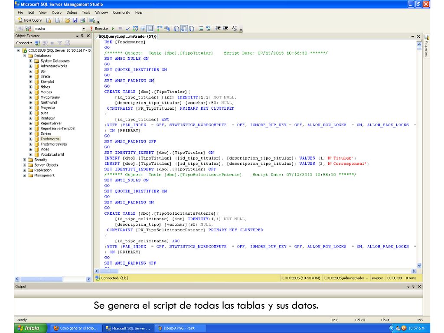This screenshot has width=444, height=333.
Task: Click Include Actual Execution Plan icon
Action: (x=160, y=29)
